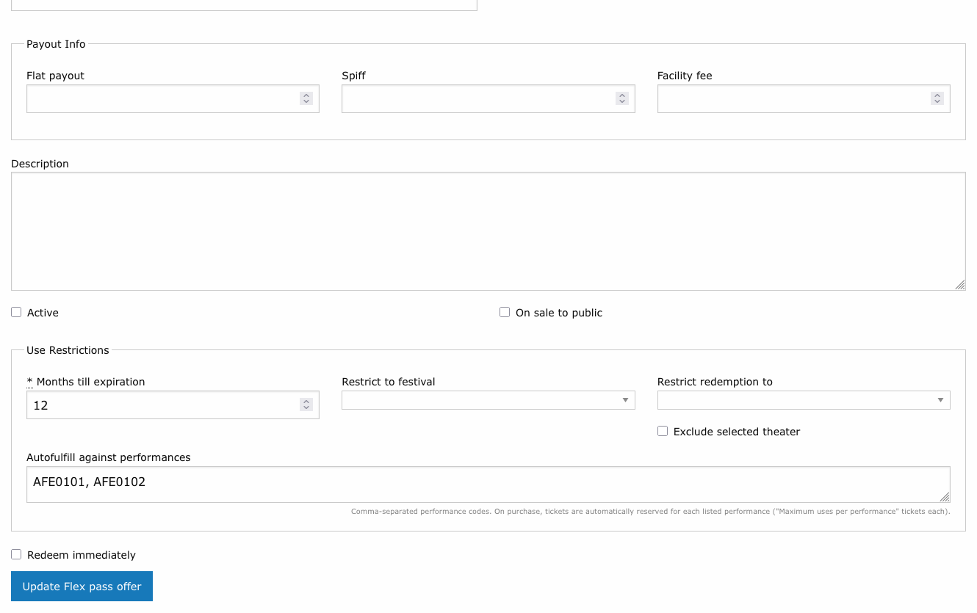Click the Description label
977x613 pixels.
[40, 164]
